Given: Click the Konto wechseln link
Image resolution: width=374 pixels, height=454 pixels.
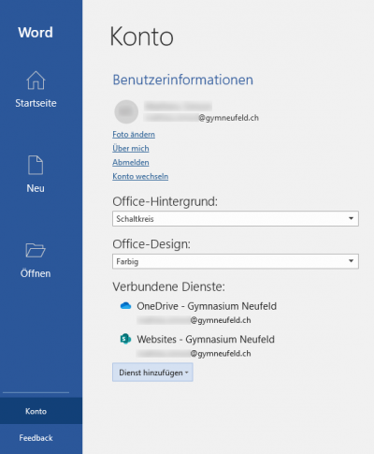Looking at the screenshot, I should (140, 176).
